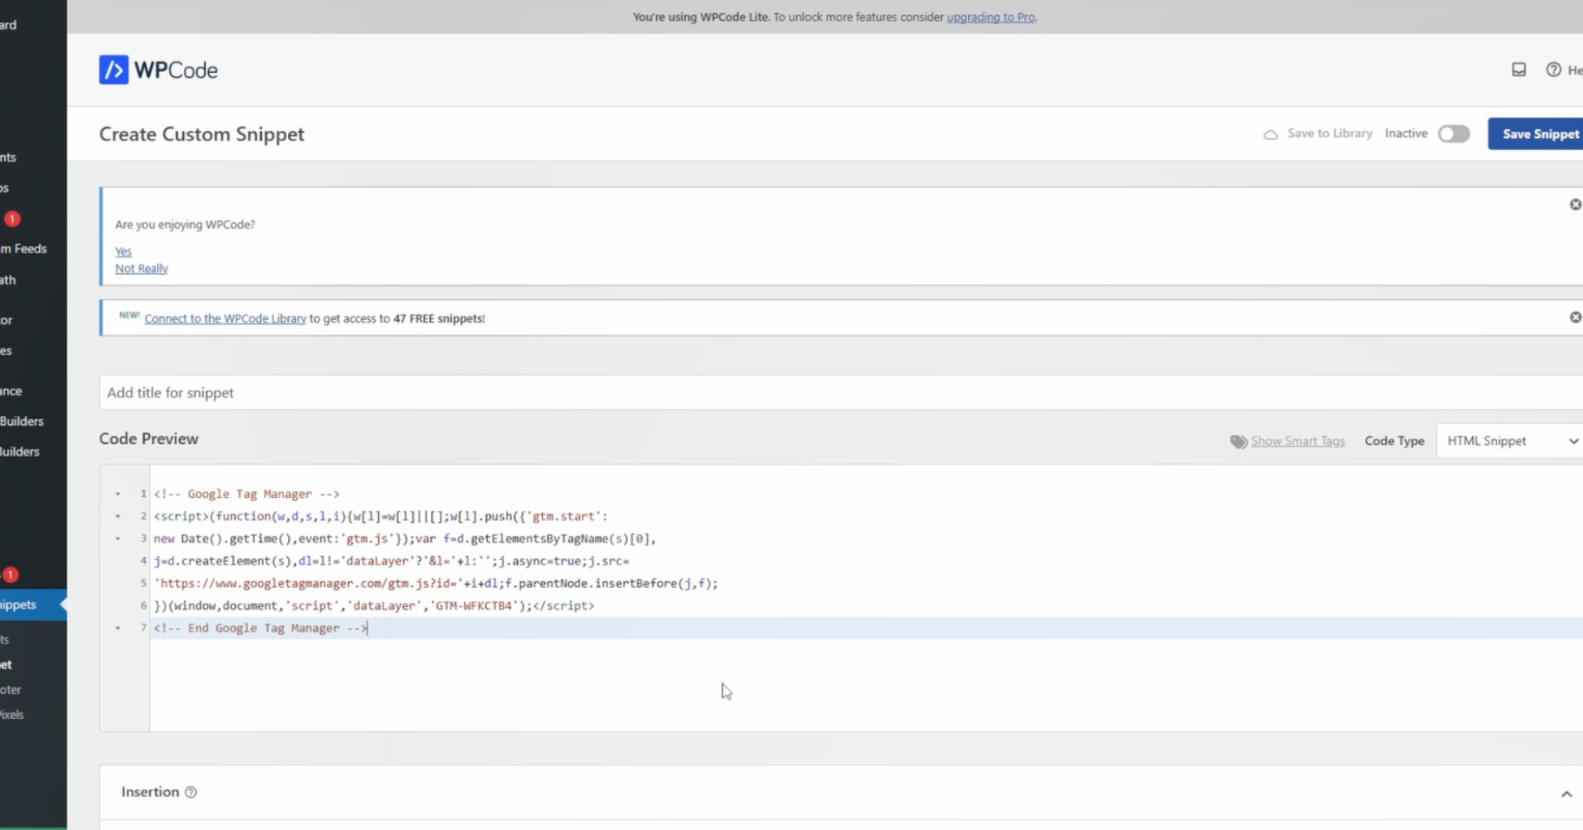The width and height of the screenshot is (1583, 830).
Task: Focus the 'Add title for snippet' field
Action: (841, 393)
